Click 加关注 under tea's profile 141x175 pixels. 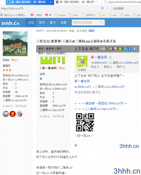pos(8,106)
